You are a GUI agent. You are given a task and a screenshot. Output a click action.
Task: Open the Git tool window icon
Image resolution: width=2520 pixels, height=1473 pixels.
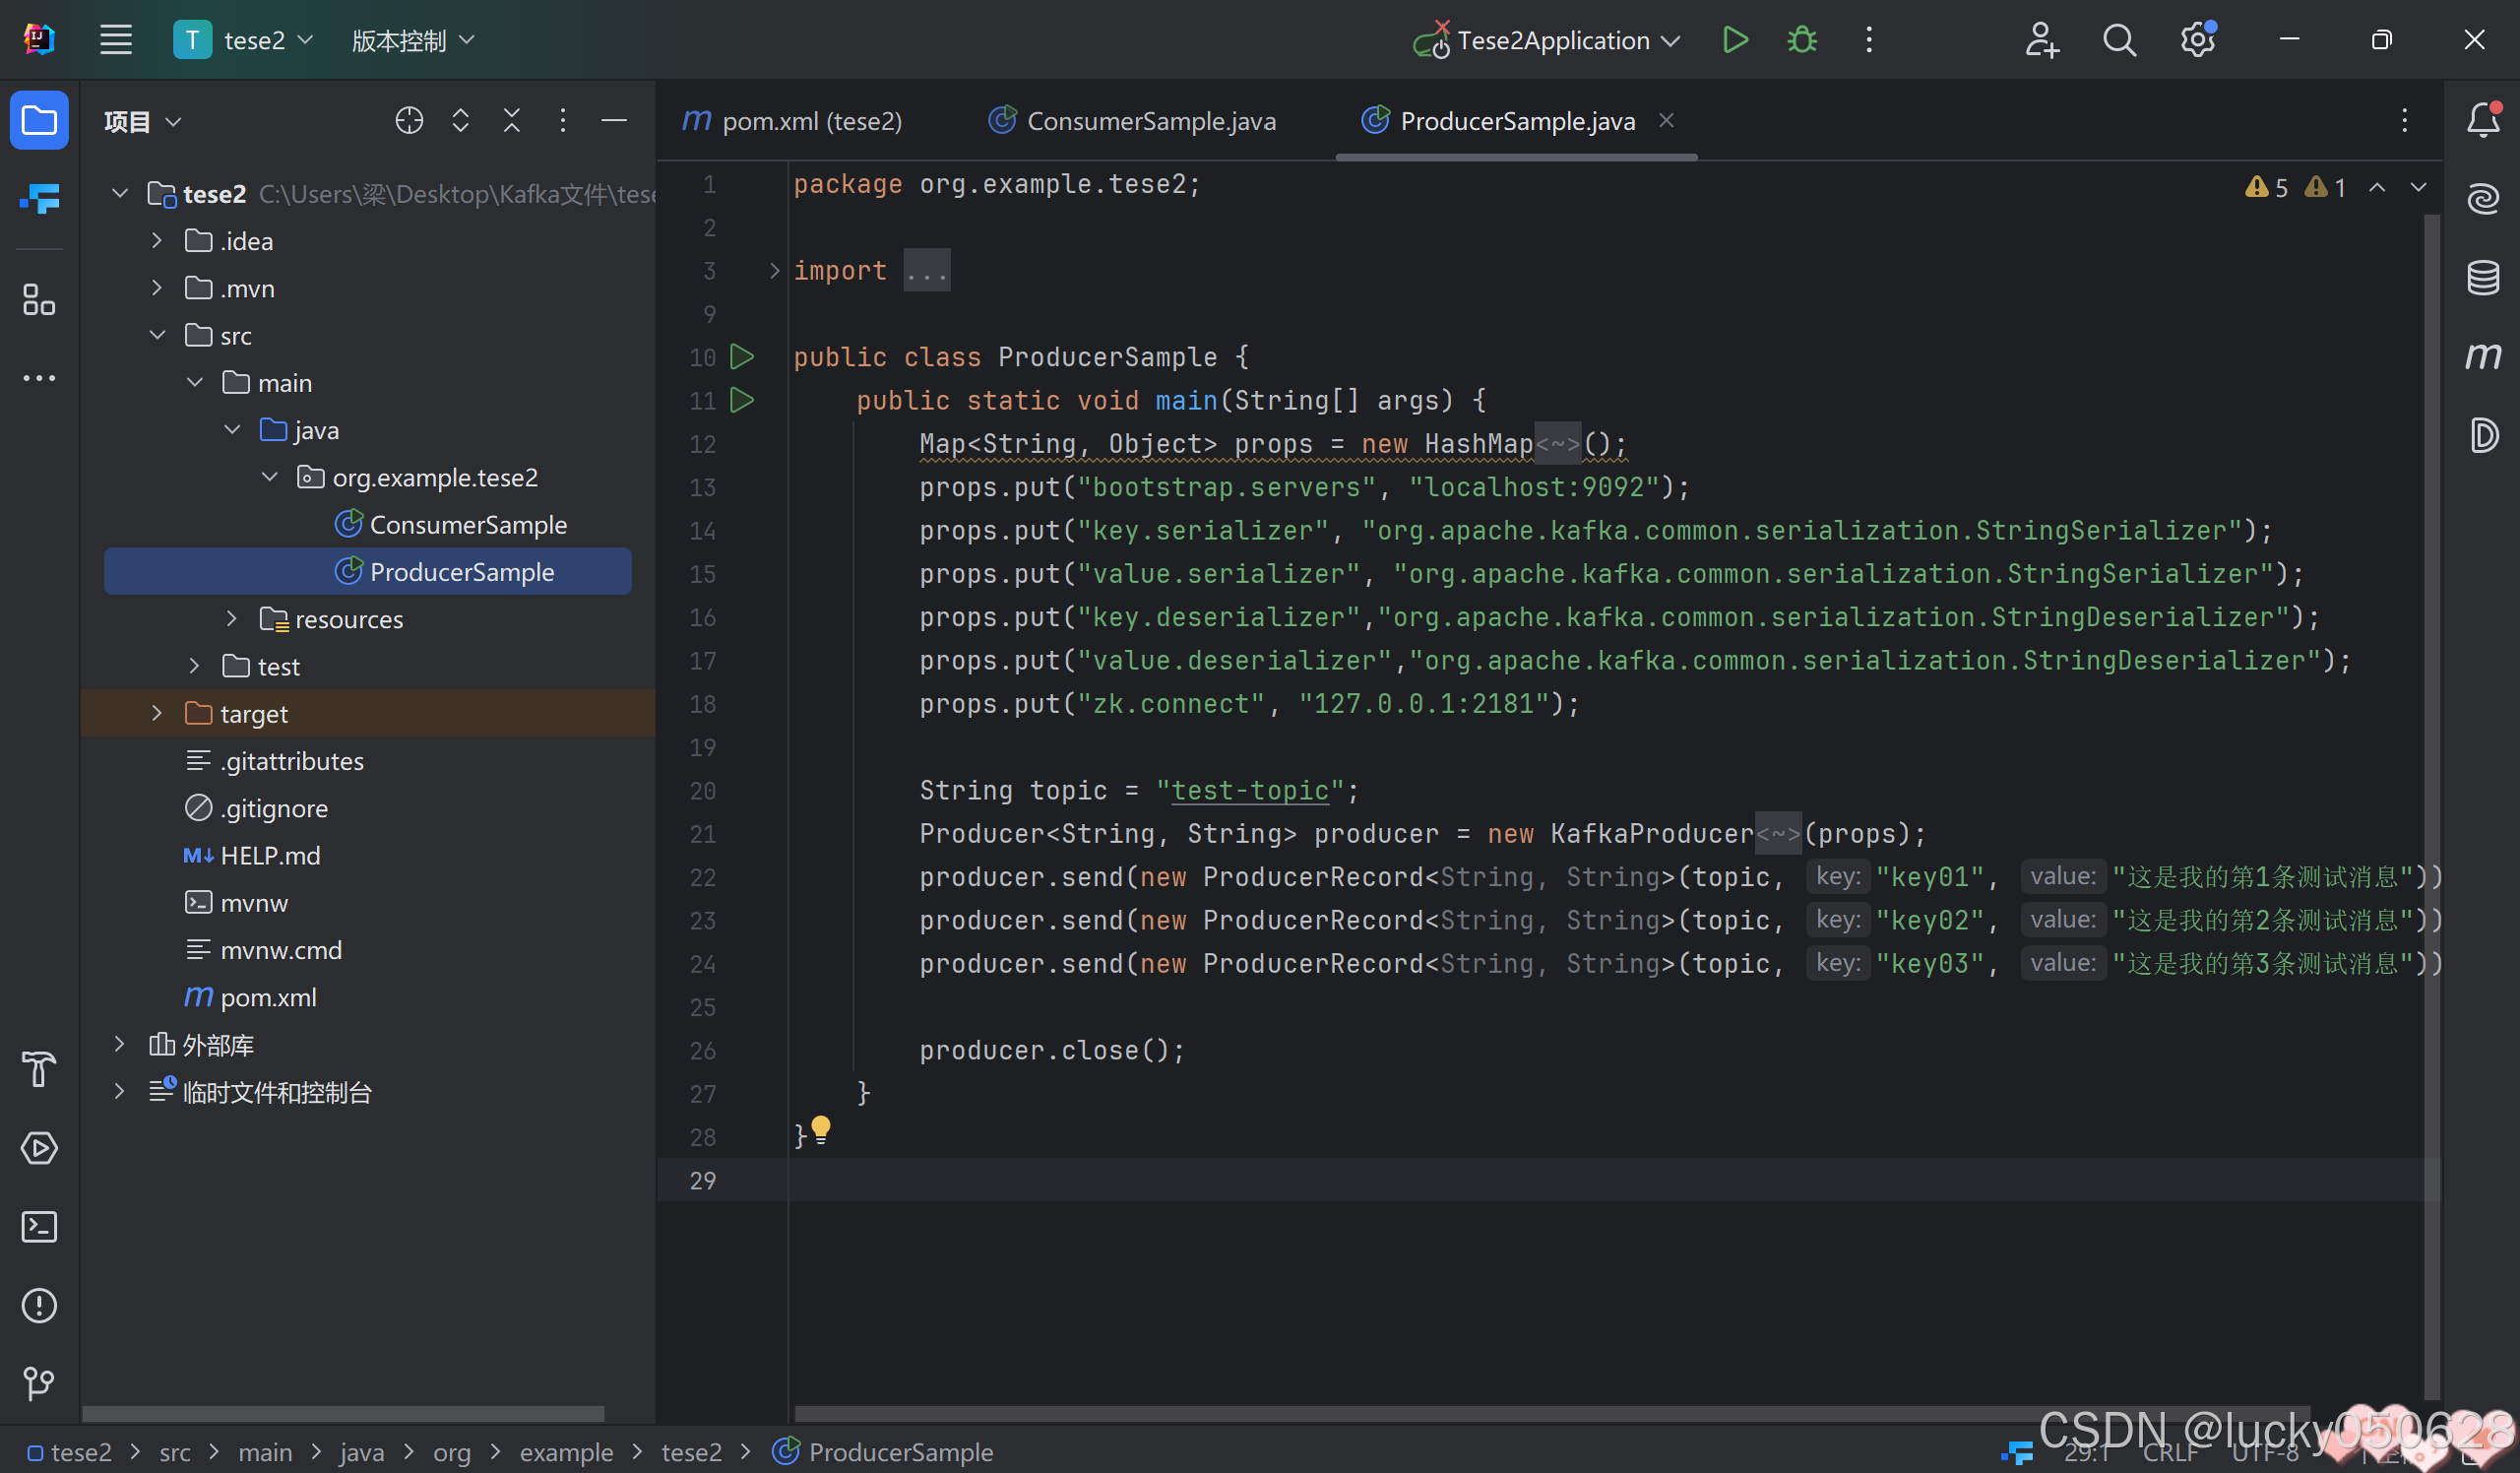click(39, 1383)
